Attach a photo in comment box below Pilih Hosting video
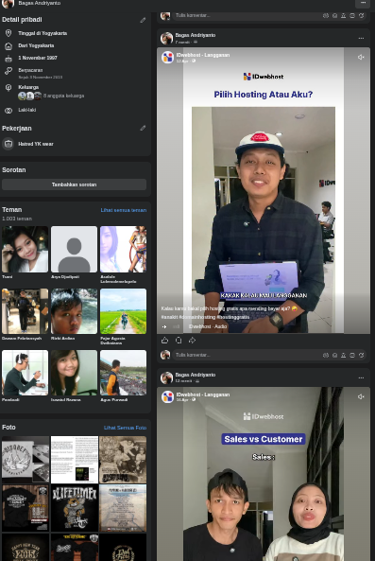Image resolution: width=375 pixels, height=561 pixels. click(343, 356)
